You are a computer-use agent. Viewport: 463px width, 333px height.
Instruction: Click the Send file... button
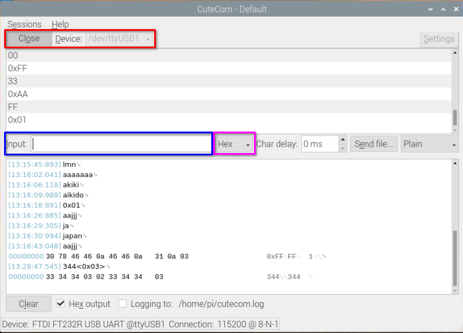[x=374, y=144]
